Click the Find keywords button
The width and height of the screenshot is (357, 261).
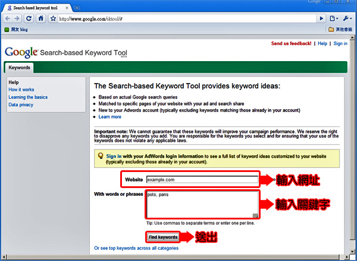163,237
